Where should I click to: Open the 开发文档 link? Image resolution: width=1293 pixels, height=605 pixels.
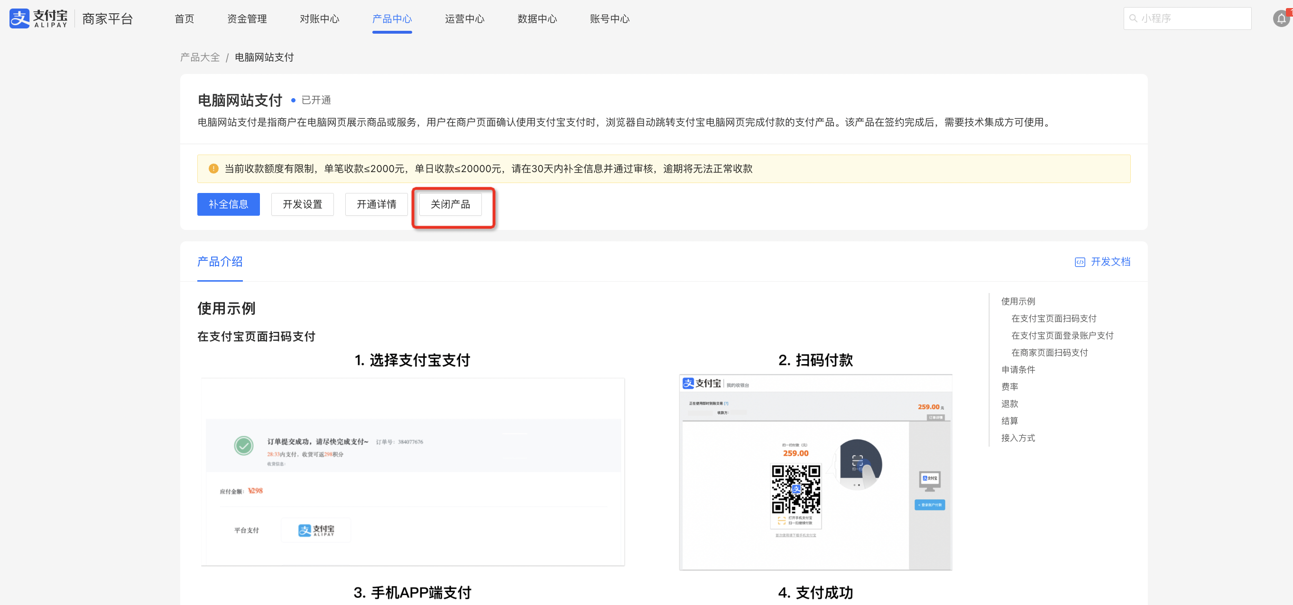click(1110, 262)
